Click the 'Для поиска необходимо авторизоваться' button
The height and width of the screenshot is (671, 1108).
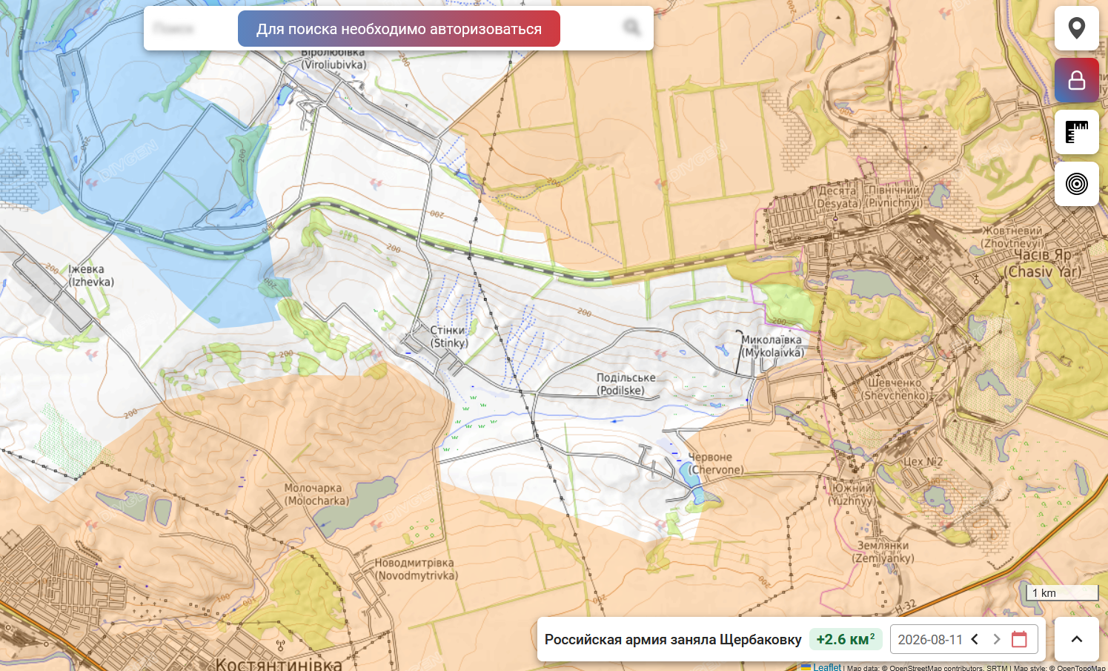tap(399, 29)
